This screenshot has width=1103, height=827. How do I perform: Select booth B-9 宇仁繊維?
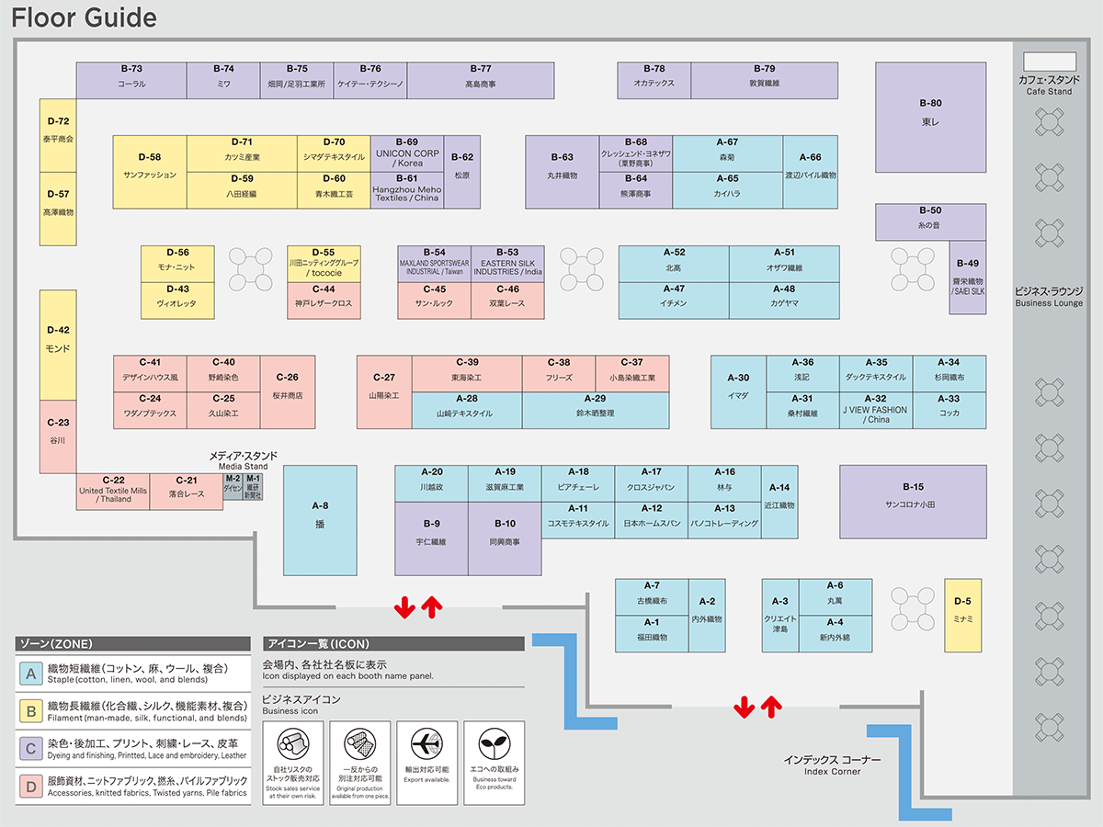point(431,538)
